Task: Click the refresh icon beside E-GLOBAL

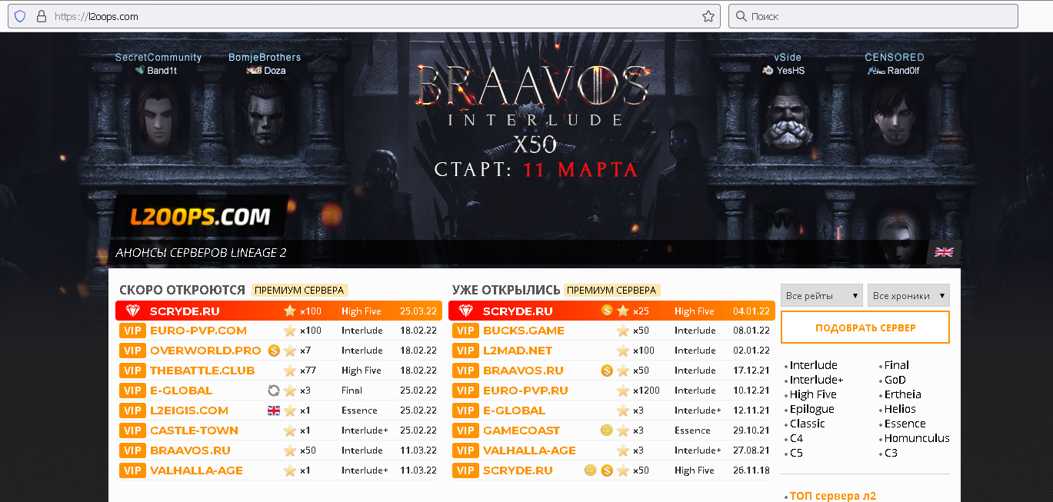Action: click(273, 391)
